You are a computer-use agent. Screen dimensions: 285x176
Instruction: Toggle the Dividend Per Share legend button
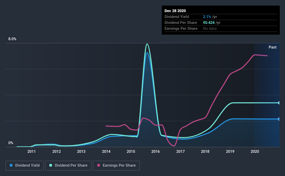tap(68, 166)
